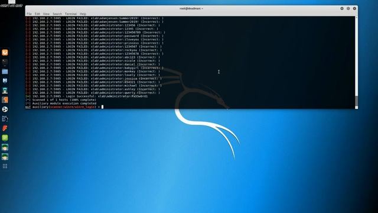
Task: Minimize the terminal window
Action: click(x=342, y=8)
